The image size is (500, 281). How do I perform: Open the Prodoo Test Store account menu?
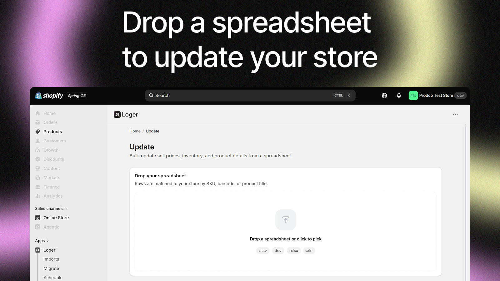click(x=437, y=96)
